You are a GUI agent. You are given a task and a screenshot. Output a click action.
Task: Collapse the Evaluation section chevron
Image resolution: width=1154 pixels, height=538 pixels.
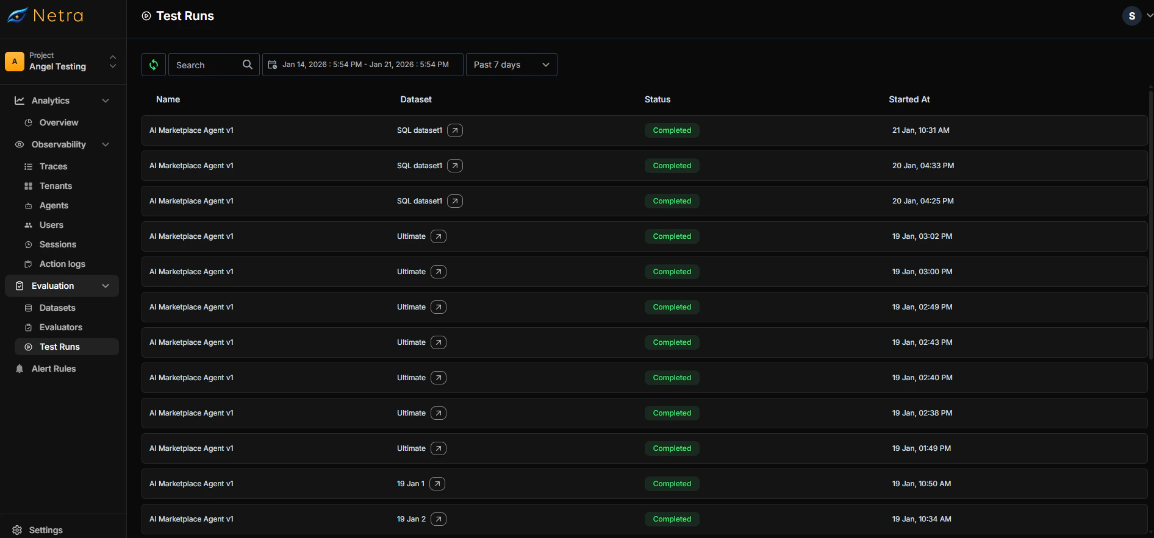(x=106, y=286)
